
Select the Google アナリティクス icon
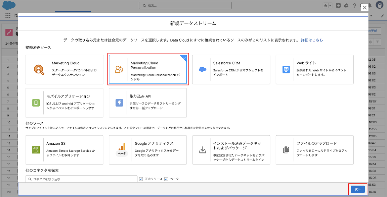tap(121, 147)
